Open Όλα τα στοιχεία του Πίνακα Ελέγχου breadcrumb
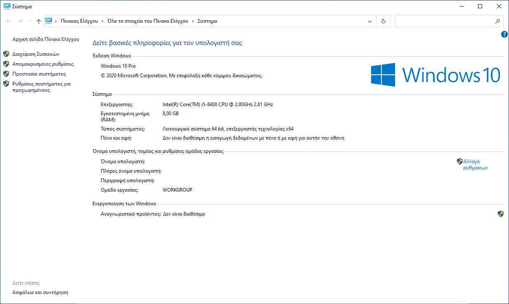The width and height of the screenshot is (509, 304). (148, 21)
